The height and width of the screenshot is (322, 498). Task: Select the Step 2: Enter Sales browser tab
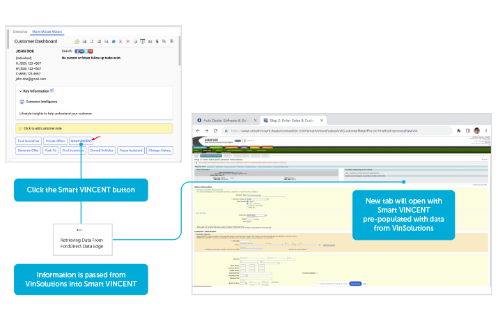point(292,121)
